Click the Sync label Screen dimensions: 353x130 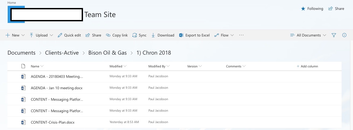143,35
